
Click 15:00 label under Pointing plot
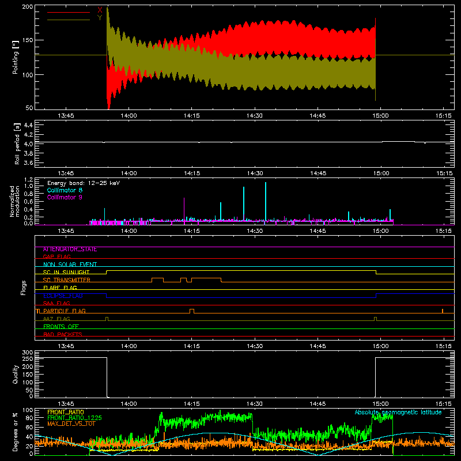[x=380, y=116]
